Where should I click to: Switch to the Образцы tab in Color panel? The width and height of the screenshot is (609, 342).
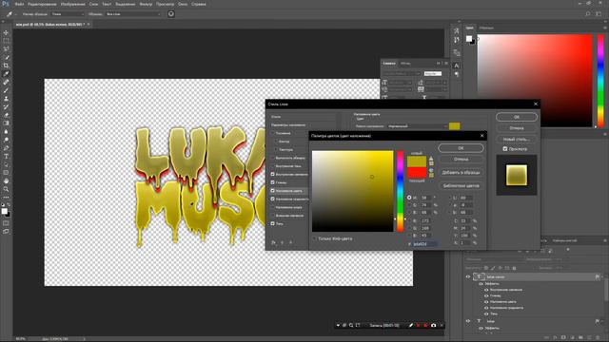coord(486,28)
